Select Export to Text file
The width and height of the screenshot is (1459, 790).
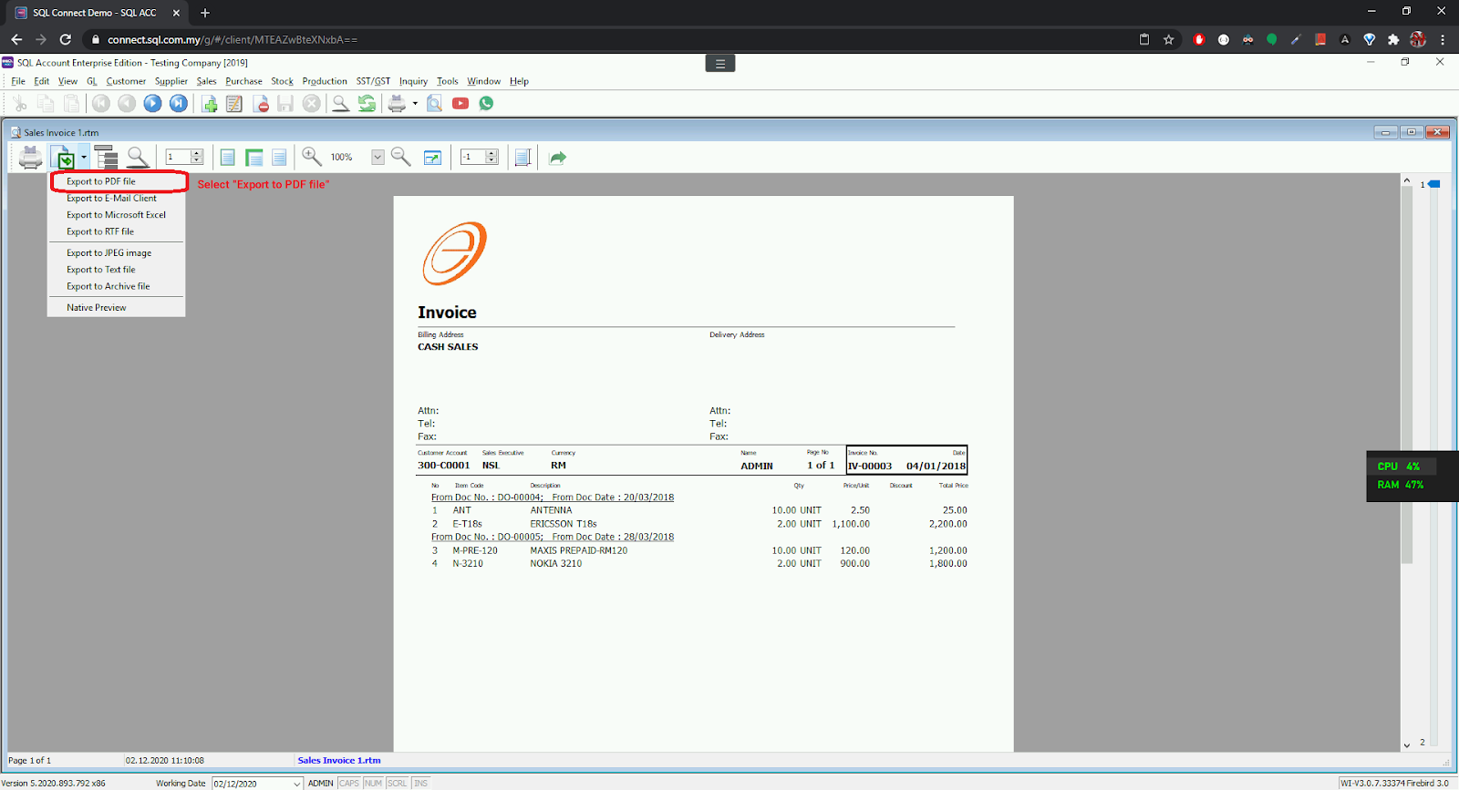coord(100,270)
